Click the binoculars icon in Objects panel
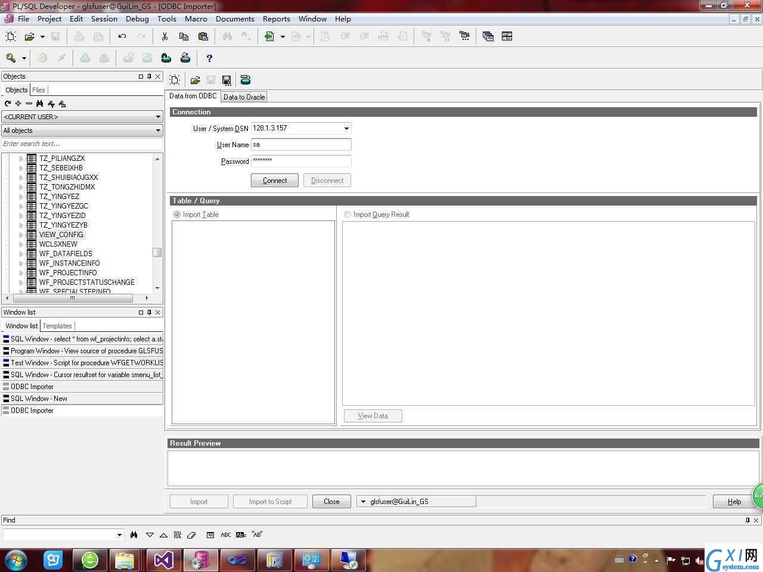 [x=40, y=104]
